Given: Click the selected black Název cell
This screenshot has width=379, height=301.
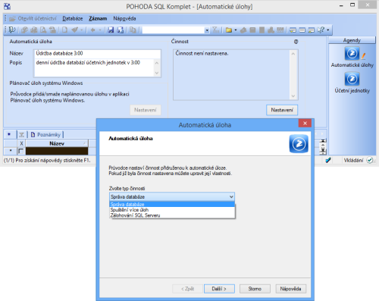Looking at the screenshot, I should tap(57, 151).
